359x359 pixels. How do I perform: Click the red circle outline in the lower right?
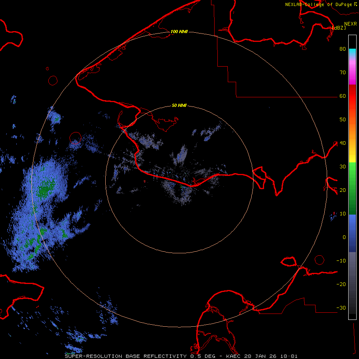320,260
